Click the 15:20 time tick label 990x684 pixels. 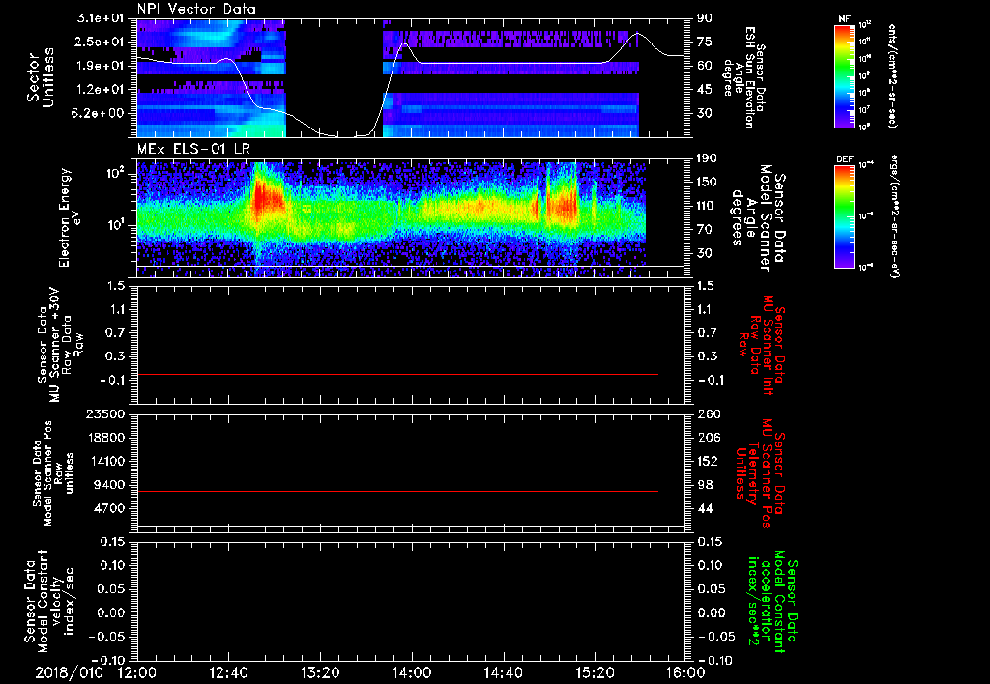(x=595, y=672)
